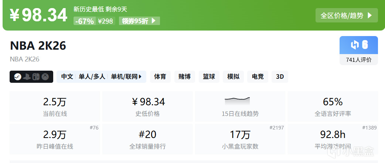Click the struck-through ¥298 original price
The height and width of the screenshot is (163, 385).
click(105, 21)
